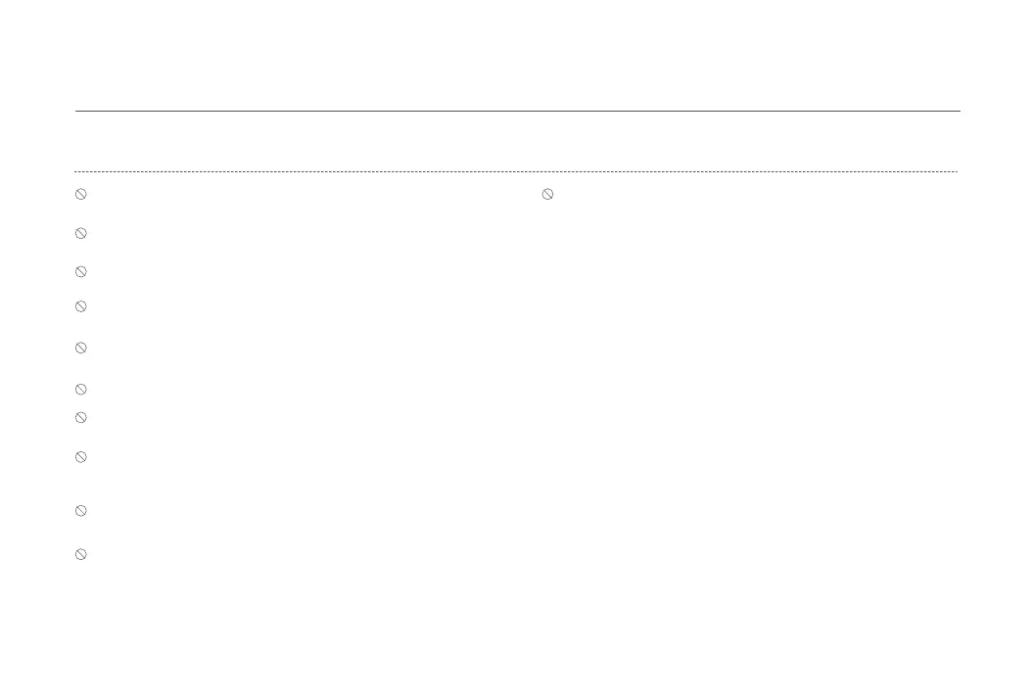
Task: Click the solid horizontal header line
Action: [x=517, y=112]
